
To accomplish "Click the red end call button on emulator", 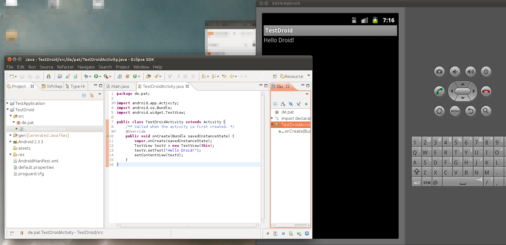I will (486, 91).
